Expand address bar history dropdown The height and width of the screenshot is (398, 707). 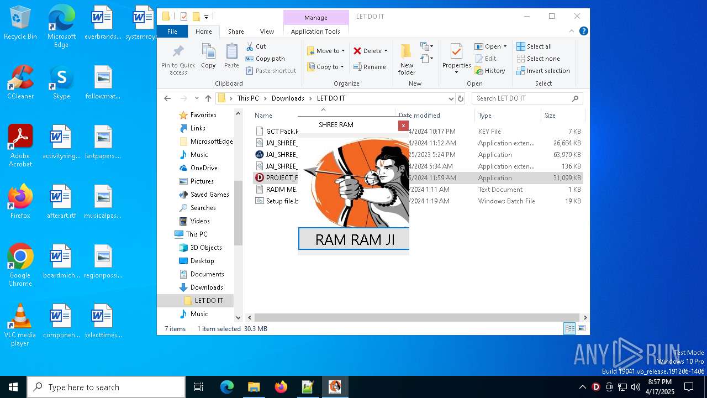pyautogui.click(x=451, y=98)
